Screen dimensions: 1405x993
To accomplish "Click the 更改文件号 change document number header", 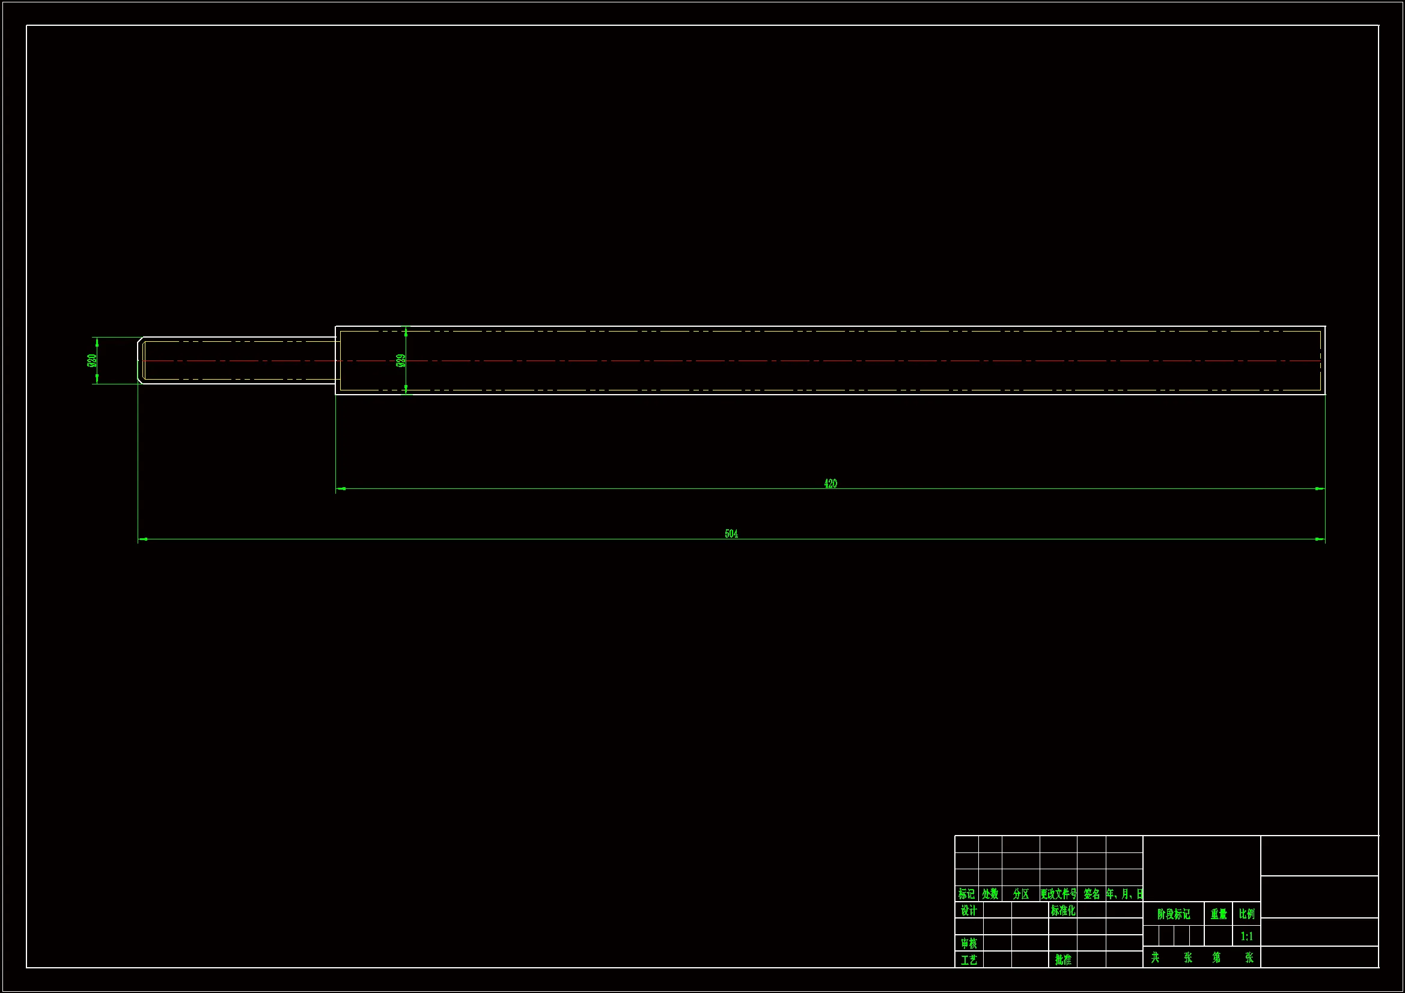I will (1058, 894).
